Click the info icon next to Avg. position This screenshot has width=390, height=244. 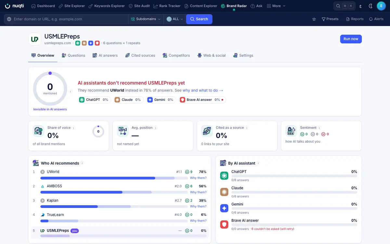tap(156, 128)
